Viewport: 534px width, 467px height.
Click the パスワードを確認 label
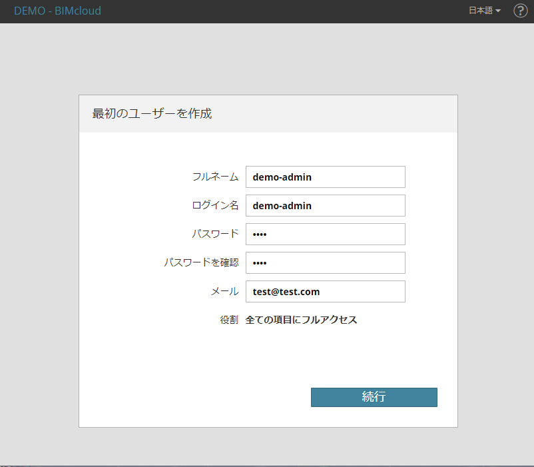201,262
